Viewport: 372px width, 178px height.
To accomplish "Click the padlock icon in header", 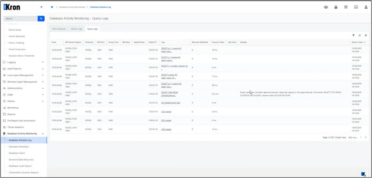I will 336,7.
